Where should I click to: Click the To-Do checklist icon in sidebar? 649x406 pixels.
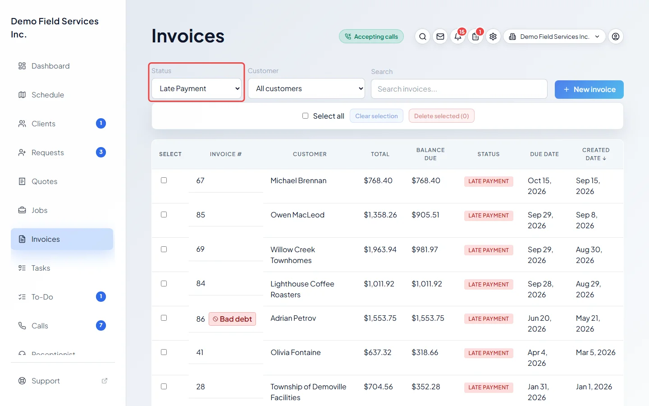click(22, 297)
